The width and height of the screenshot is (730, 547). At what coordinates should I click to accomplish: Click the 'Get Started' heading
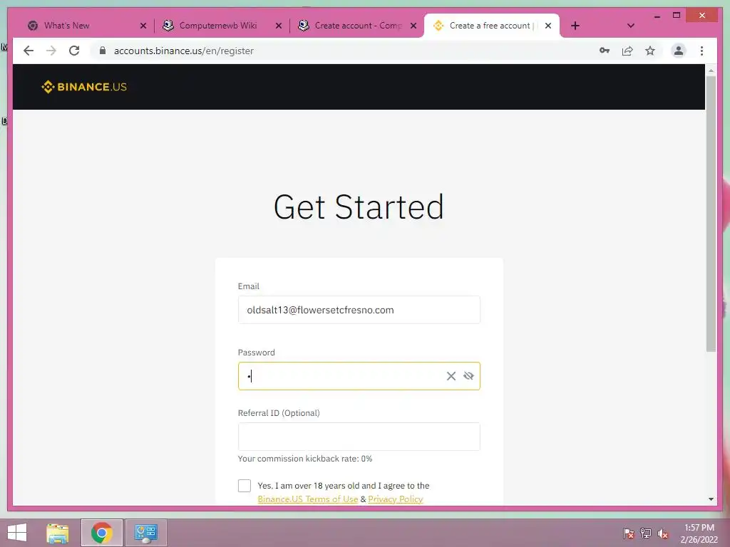coord(359,207)
